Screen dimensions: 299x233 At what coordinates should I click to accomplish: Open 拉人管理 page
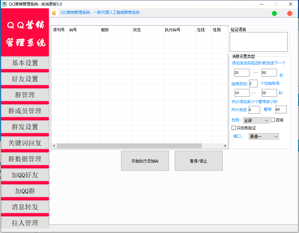[25, 222]
